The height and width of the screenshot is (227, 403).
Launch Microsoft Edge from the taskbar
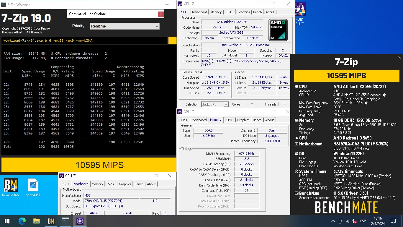(x=22, y=221)
